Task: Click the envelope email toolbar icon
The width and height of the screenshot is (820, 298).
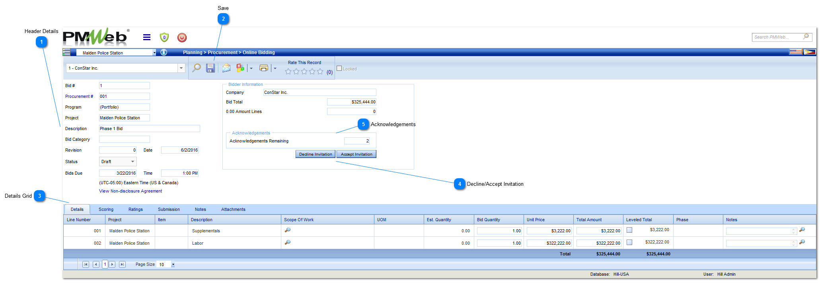Action: [x=226, y=68]
